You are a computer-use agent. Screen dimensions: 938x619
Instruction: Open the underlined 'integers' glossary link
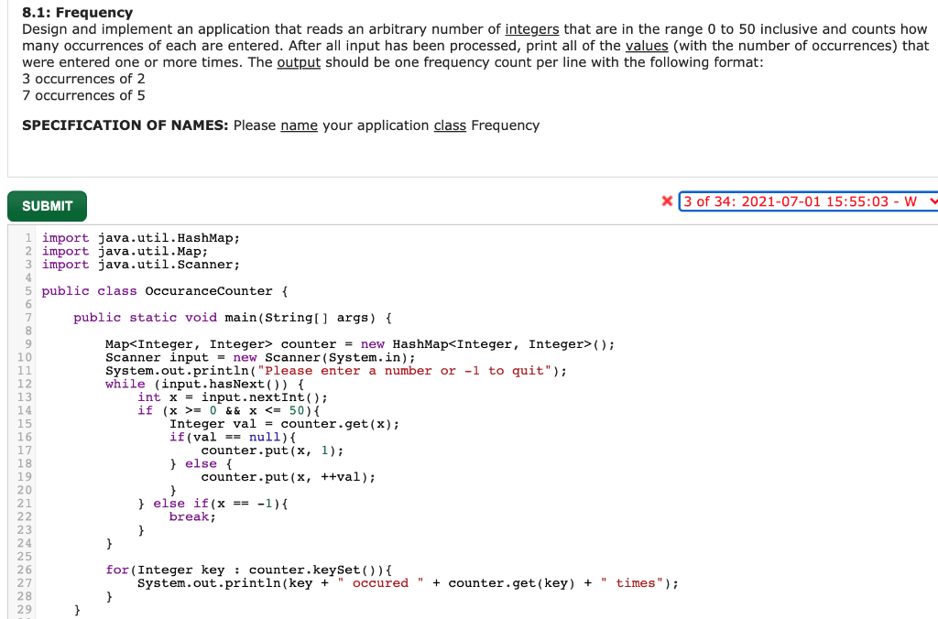[531, 28]
